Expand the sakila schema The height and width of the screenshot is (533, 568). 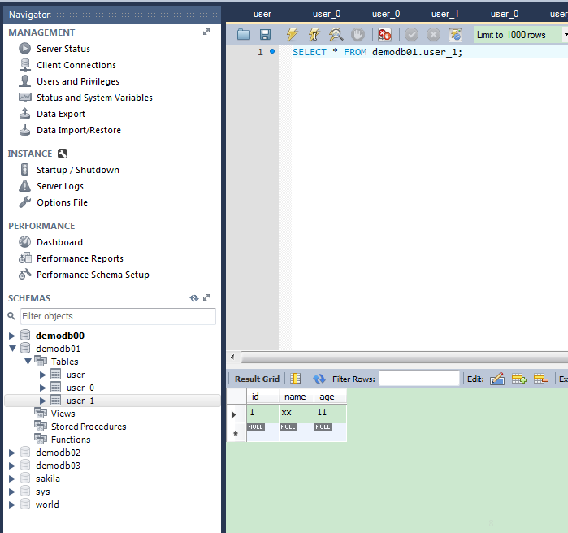(x=11, y=479)
